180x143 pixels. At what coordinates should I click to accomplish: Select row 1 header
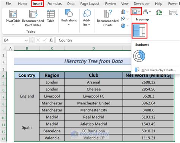click(3, 55)
